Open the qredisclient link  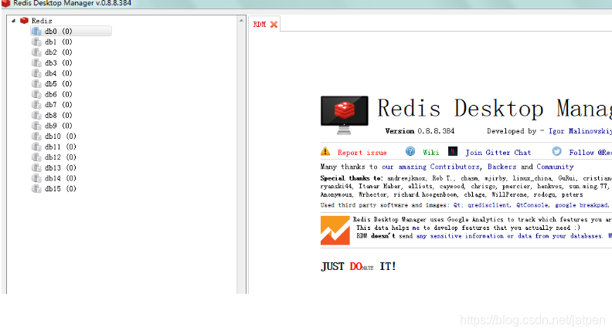(488, 205)
